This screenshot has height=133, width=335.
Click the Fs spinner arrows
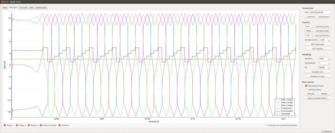point(329,67)
